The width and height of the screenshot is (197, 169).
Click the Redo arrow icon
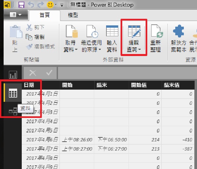click(x=41, y=5)
